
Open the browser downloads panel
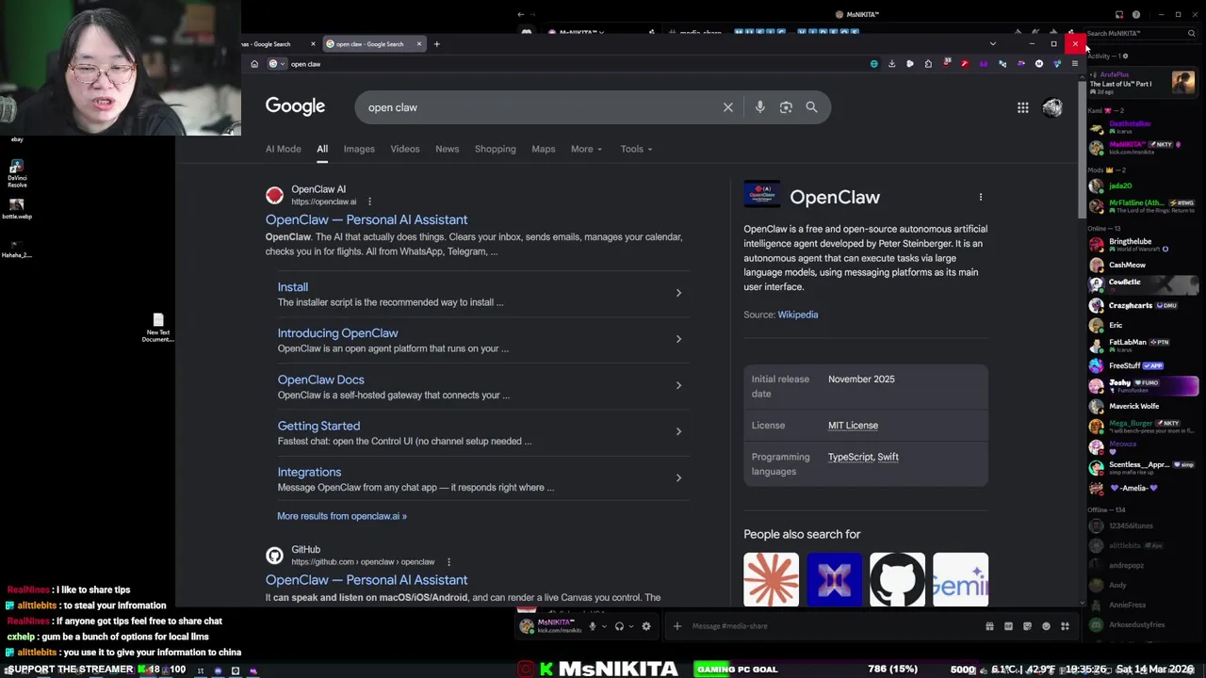point(891,64)
